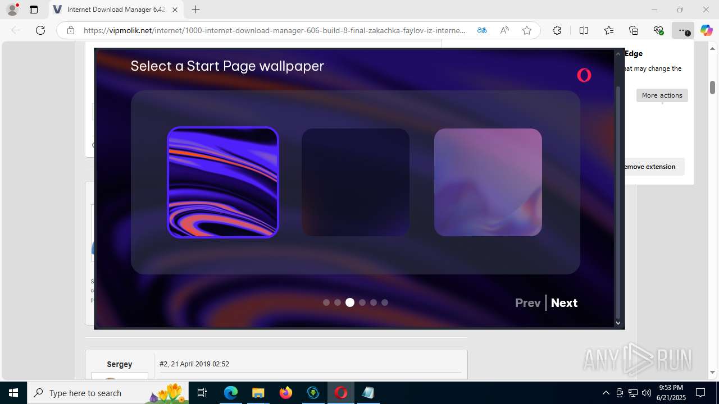Jump to fifth page indicator dot
Viewport: 719px width, 404px height.
pyautogui.click(x=374, y=302)
